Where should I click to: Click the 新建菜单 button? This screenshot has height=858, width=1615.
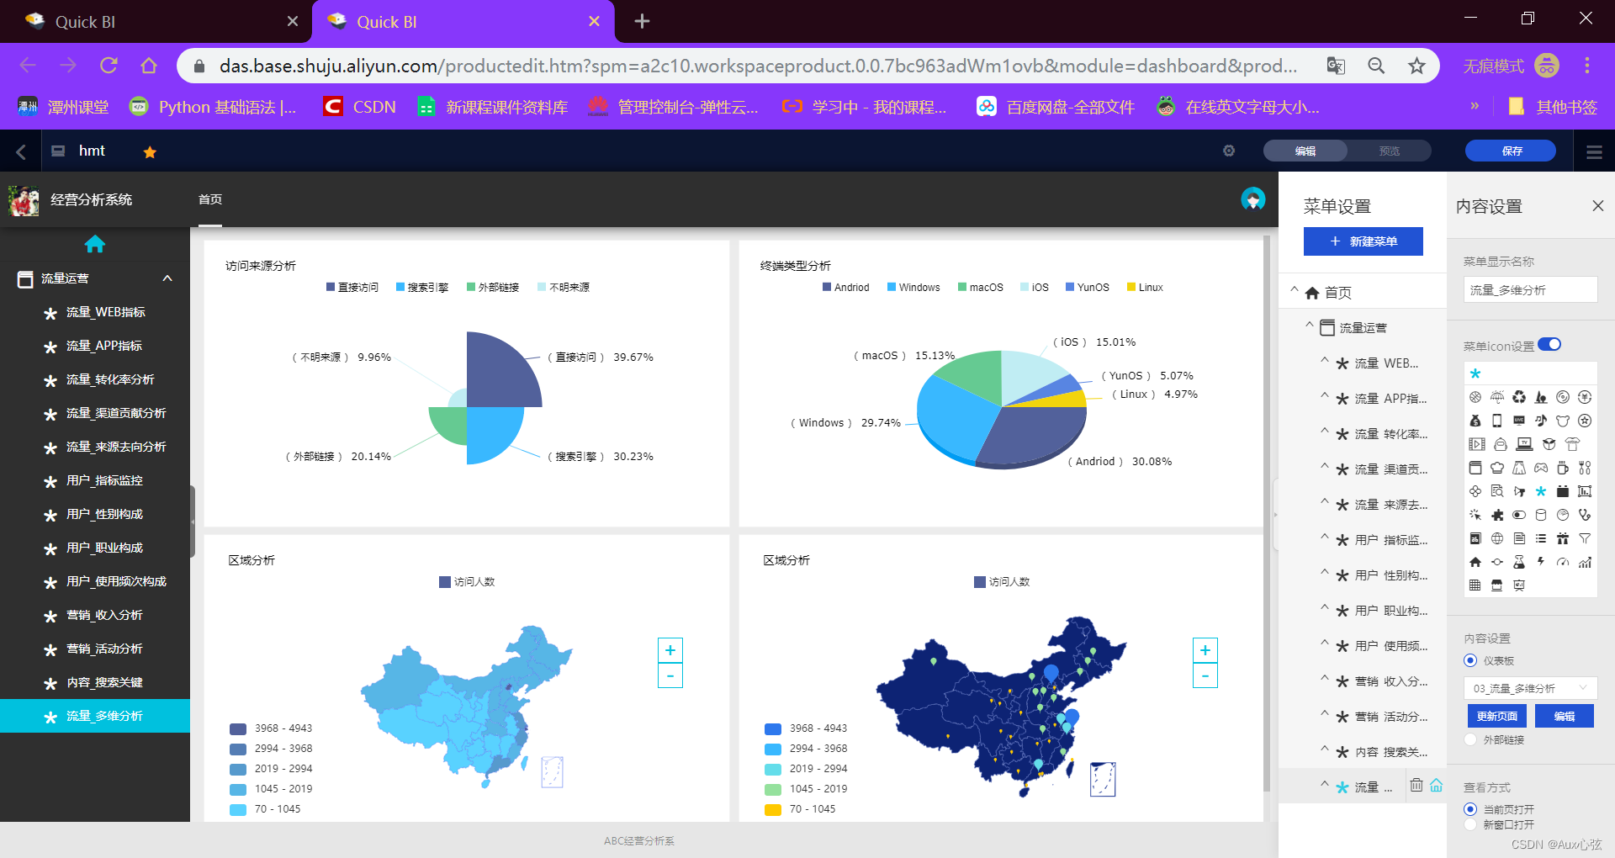point(1363,241)
